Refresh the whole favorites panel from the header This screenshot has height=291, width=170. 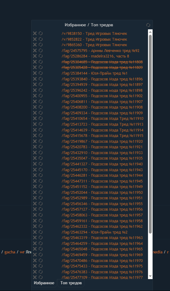(x=148, y=25)
